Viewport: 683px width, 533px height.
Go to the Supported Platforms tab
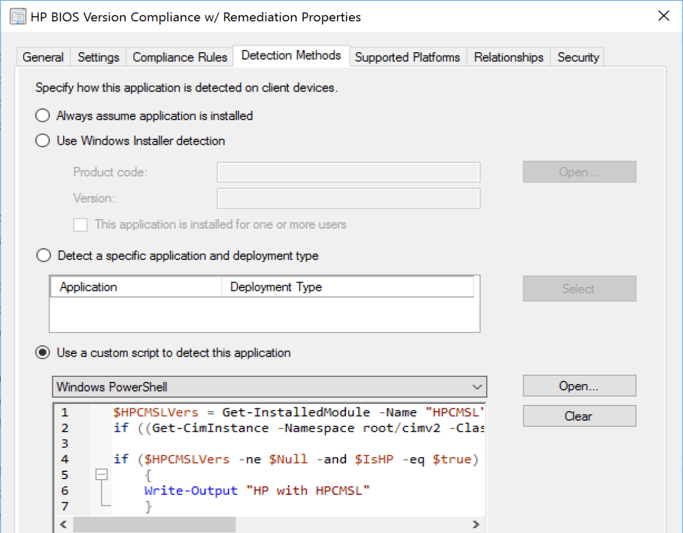click(x=407, y=57)
